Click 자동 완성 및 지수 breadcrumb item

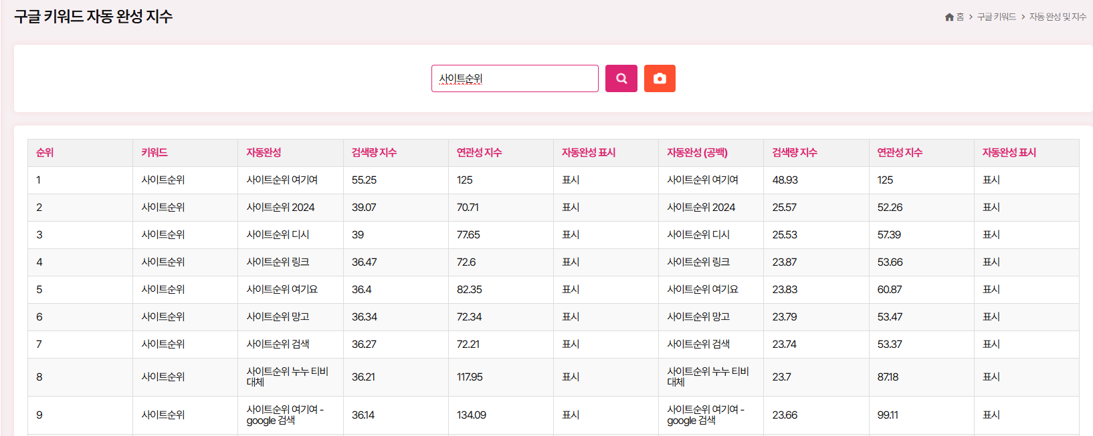1058,17
